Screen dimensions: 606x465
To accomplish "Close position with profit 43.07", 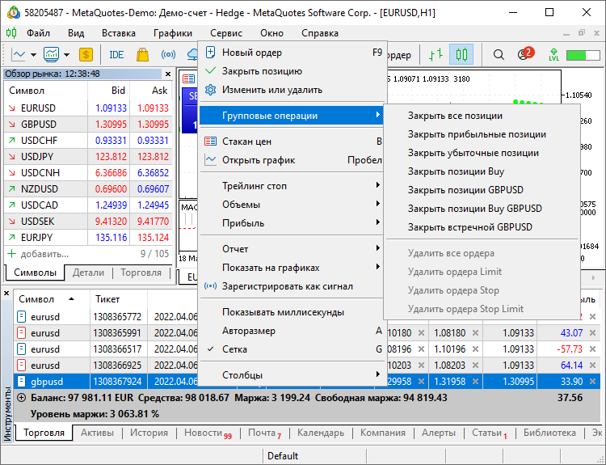I will tap(592, 333).
